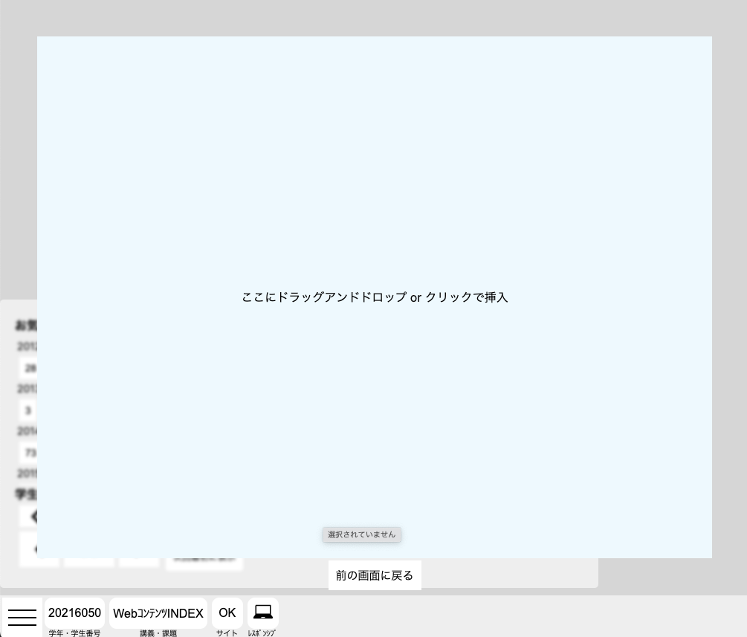
Task: Select the blurred field showing 73
Action: (x=29, y=453)
